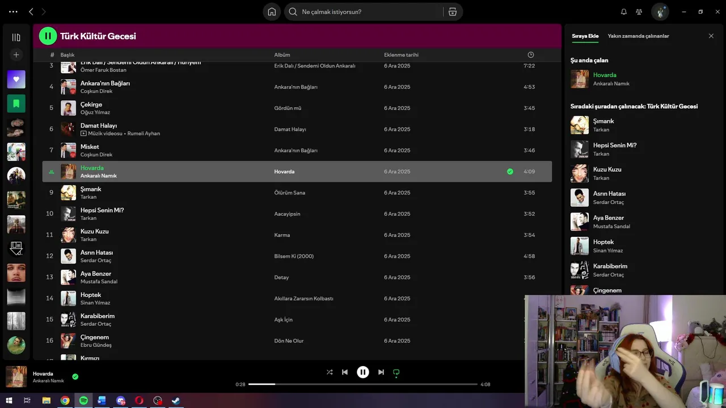This screenshot has height=408, width=726.
Task: Open the Browse icon beside search
Action: click(x=453, y=11)
